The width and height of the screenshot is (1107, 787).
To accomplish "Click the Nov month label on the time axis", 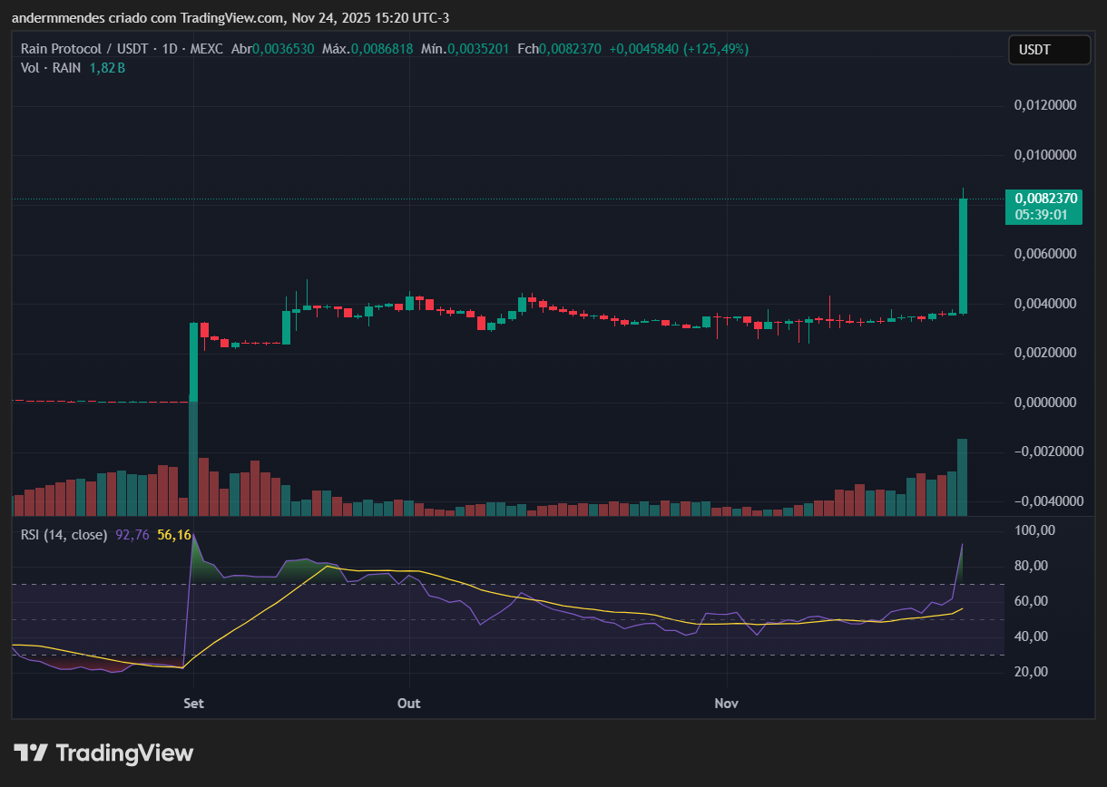I will click(725, 703).
